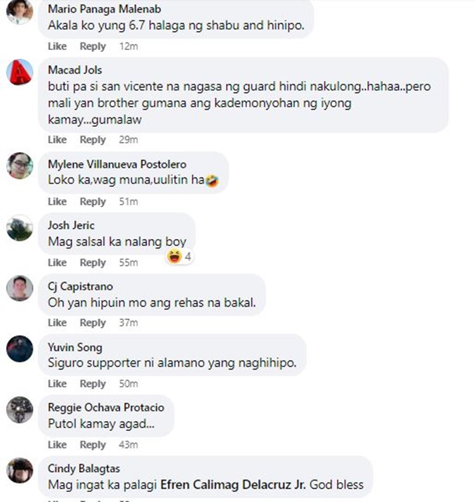This screenshot has width=475, height=502.
Task: Like Reggie Ochava Protacio's comment
Action: [x=57, y=445]
